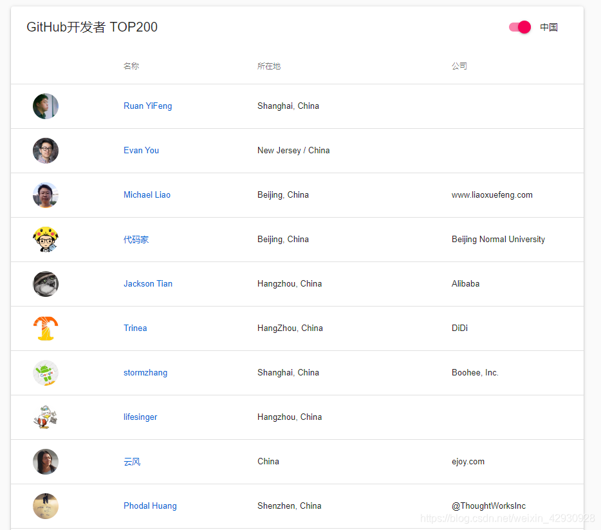Click 代码家's Pikachu-hat avatar
Image resolution: width=601 pixels, height=530 pixels.
[46, 240]
